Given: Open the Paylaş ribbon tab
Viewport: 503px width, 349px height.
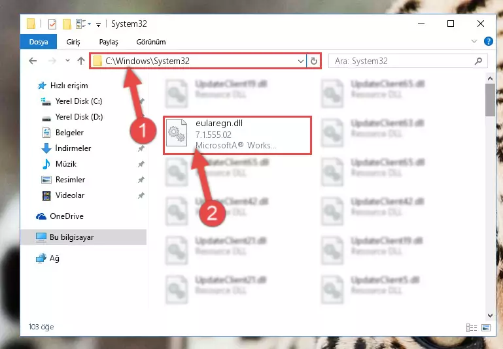Looking at the screenshot, I should point(109,42).
